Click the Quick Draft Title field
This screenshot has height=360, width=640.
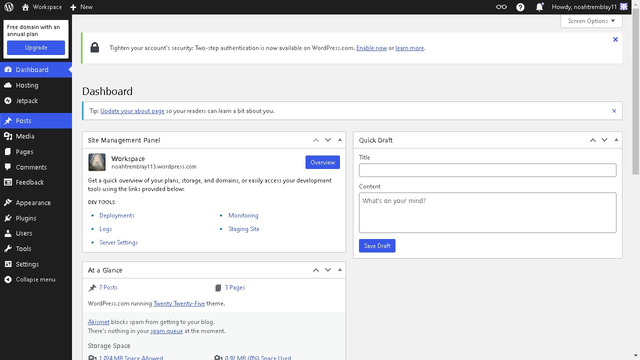tap(487, 170)
